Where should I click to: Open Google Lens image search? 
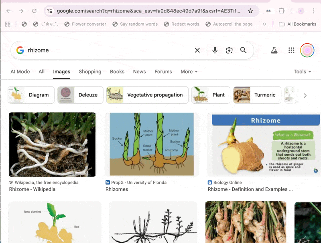[x=229, y=50]
